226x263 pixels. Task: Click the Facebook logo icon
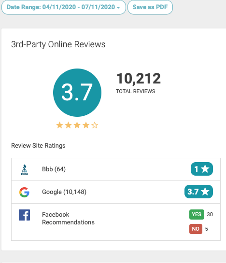tap(24, 215)
